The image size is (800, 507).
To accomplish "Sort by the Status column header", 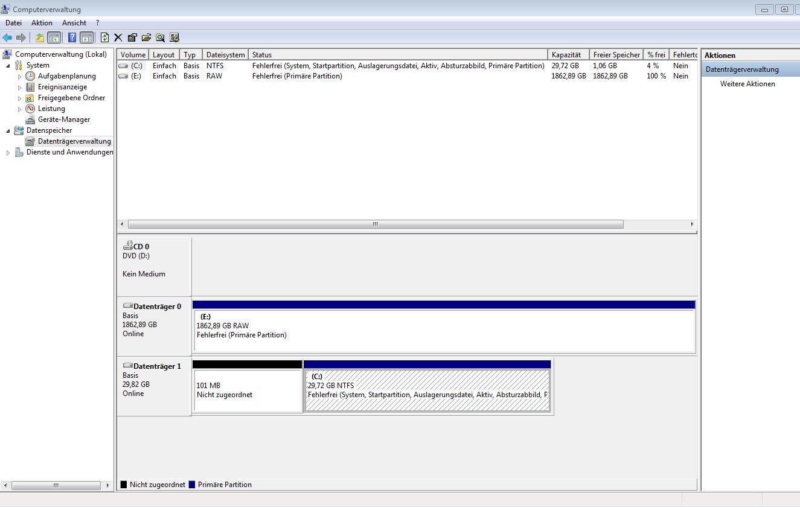I will (398, 54).
